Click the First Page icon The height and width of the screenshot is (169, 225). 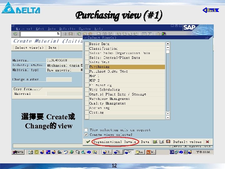tap(118, 34)
